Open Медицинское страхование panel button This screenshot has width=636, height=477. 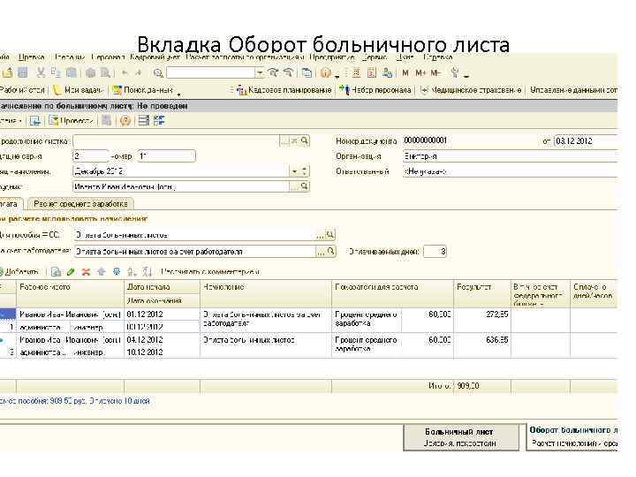472,90
